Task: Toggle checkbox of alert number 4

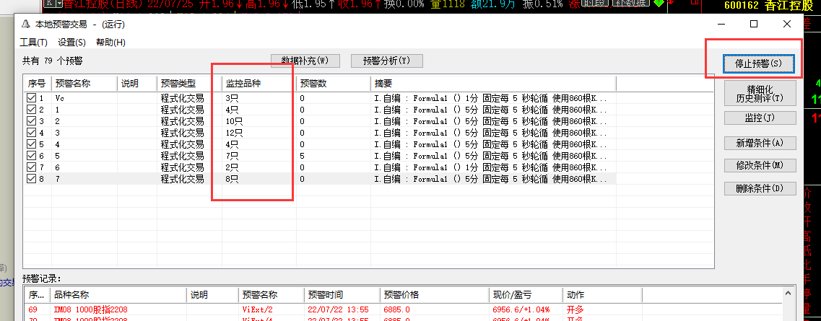Action: 32,132
